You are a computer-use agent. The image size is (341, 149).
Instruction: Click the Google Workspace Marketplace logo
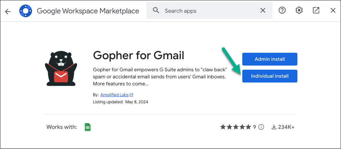tap(26, 11)
